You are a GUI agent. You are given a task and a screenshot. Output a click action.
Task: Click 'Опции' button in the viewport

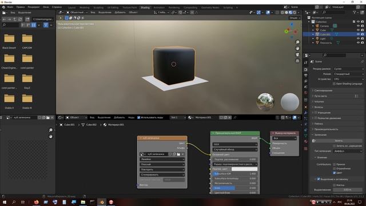[295, 18]
